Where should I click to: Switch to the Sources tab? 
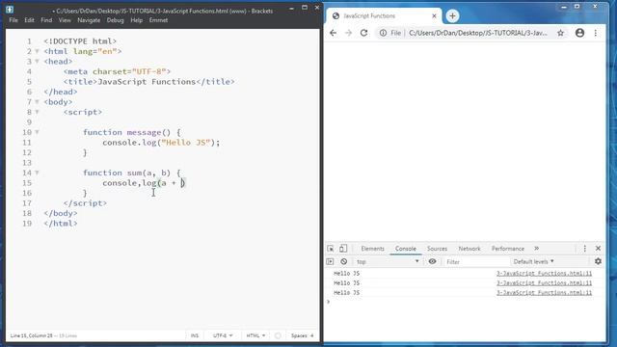437,249
